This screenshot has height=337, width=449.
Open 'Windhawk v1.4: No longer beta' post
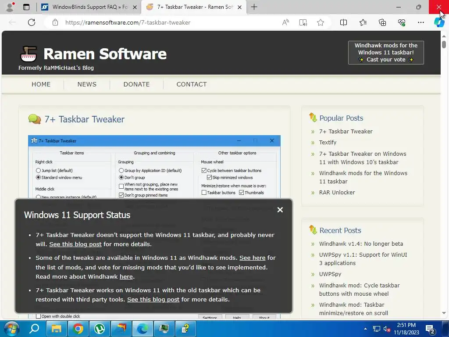click(x=361, y=244)
